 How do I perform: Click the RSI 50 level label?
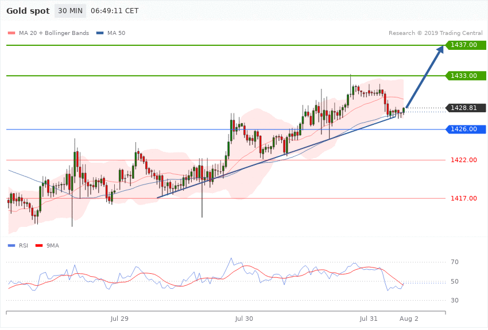pyautogui.click(x=454, y=281)
